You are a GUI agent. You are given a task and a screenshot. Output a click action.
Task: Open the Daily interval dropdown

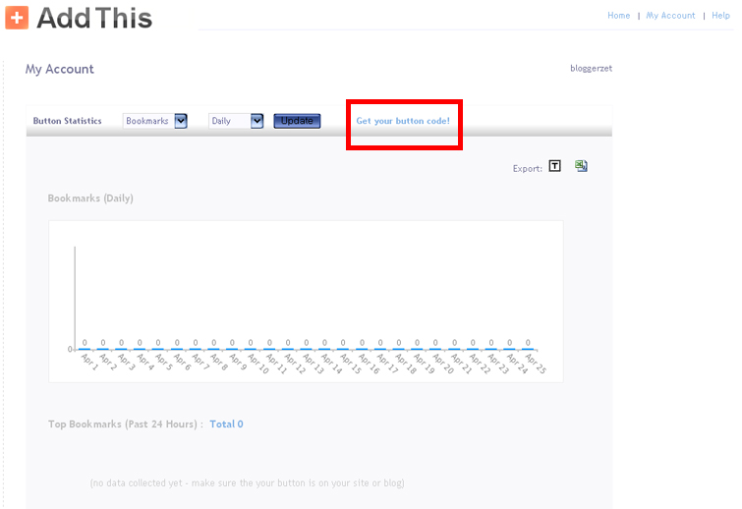[236, 121]
